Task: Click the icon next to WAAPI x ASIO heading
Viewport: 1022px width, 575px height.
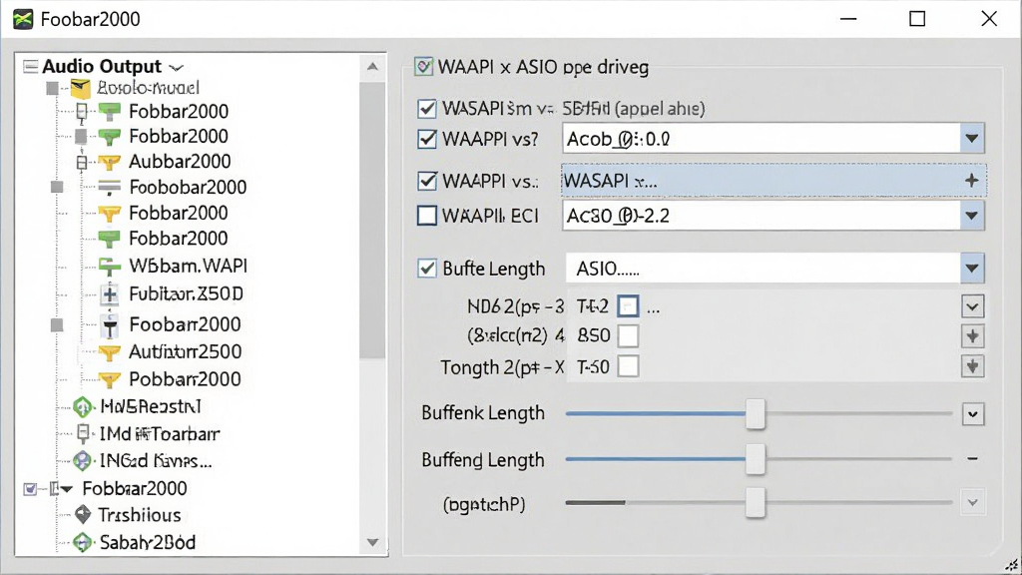Action: (423, 67)
